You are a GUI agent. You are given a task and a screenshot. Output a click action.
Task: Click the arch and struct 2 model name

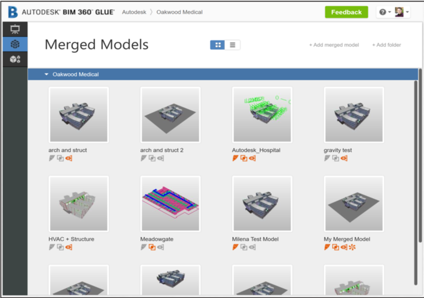click(x=162, y=150)
